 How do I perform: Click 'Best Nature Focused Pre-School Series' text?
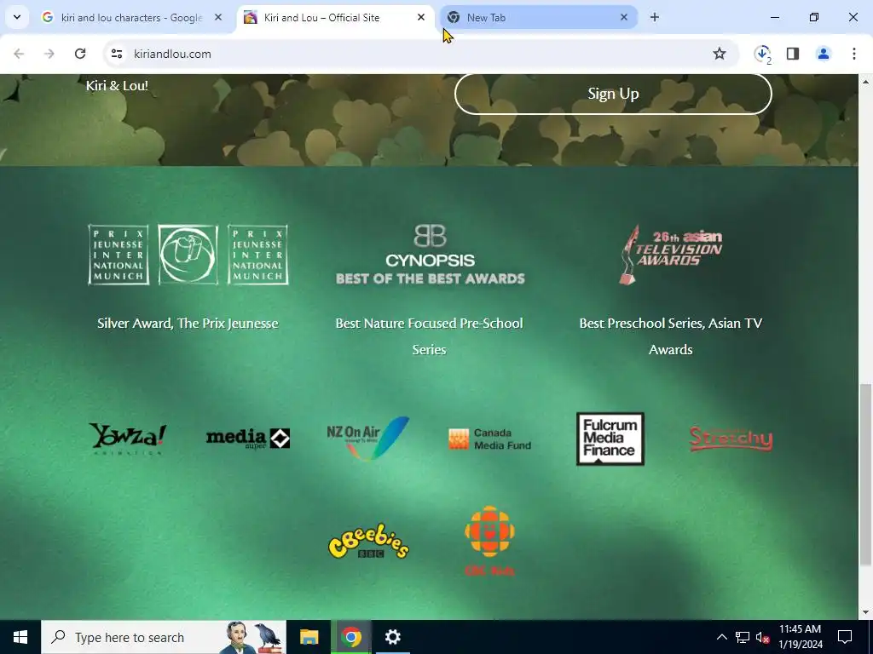click(x=430, y=336)
